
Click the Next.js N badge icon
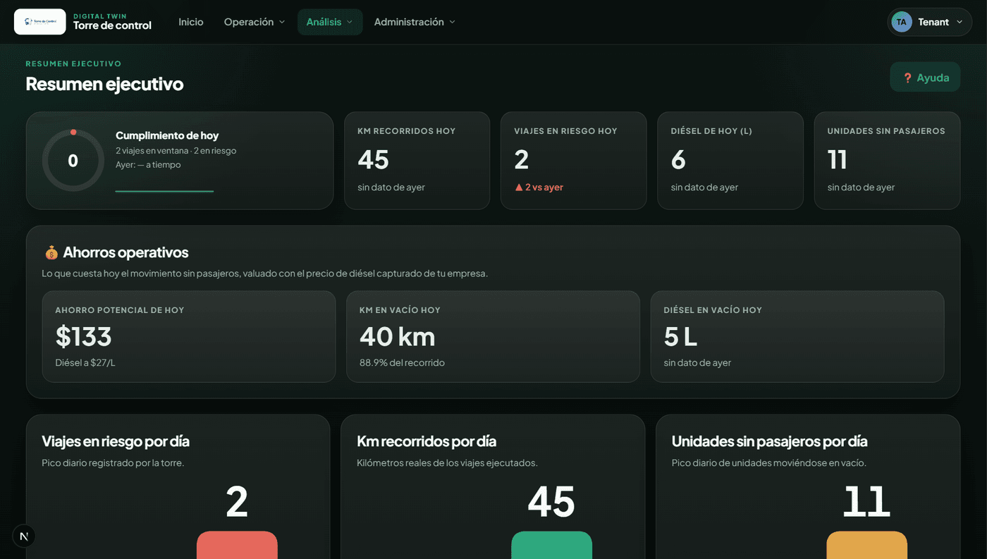coord(24,536)
